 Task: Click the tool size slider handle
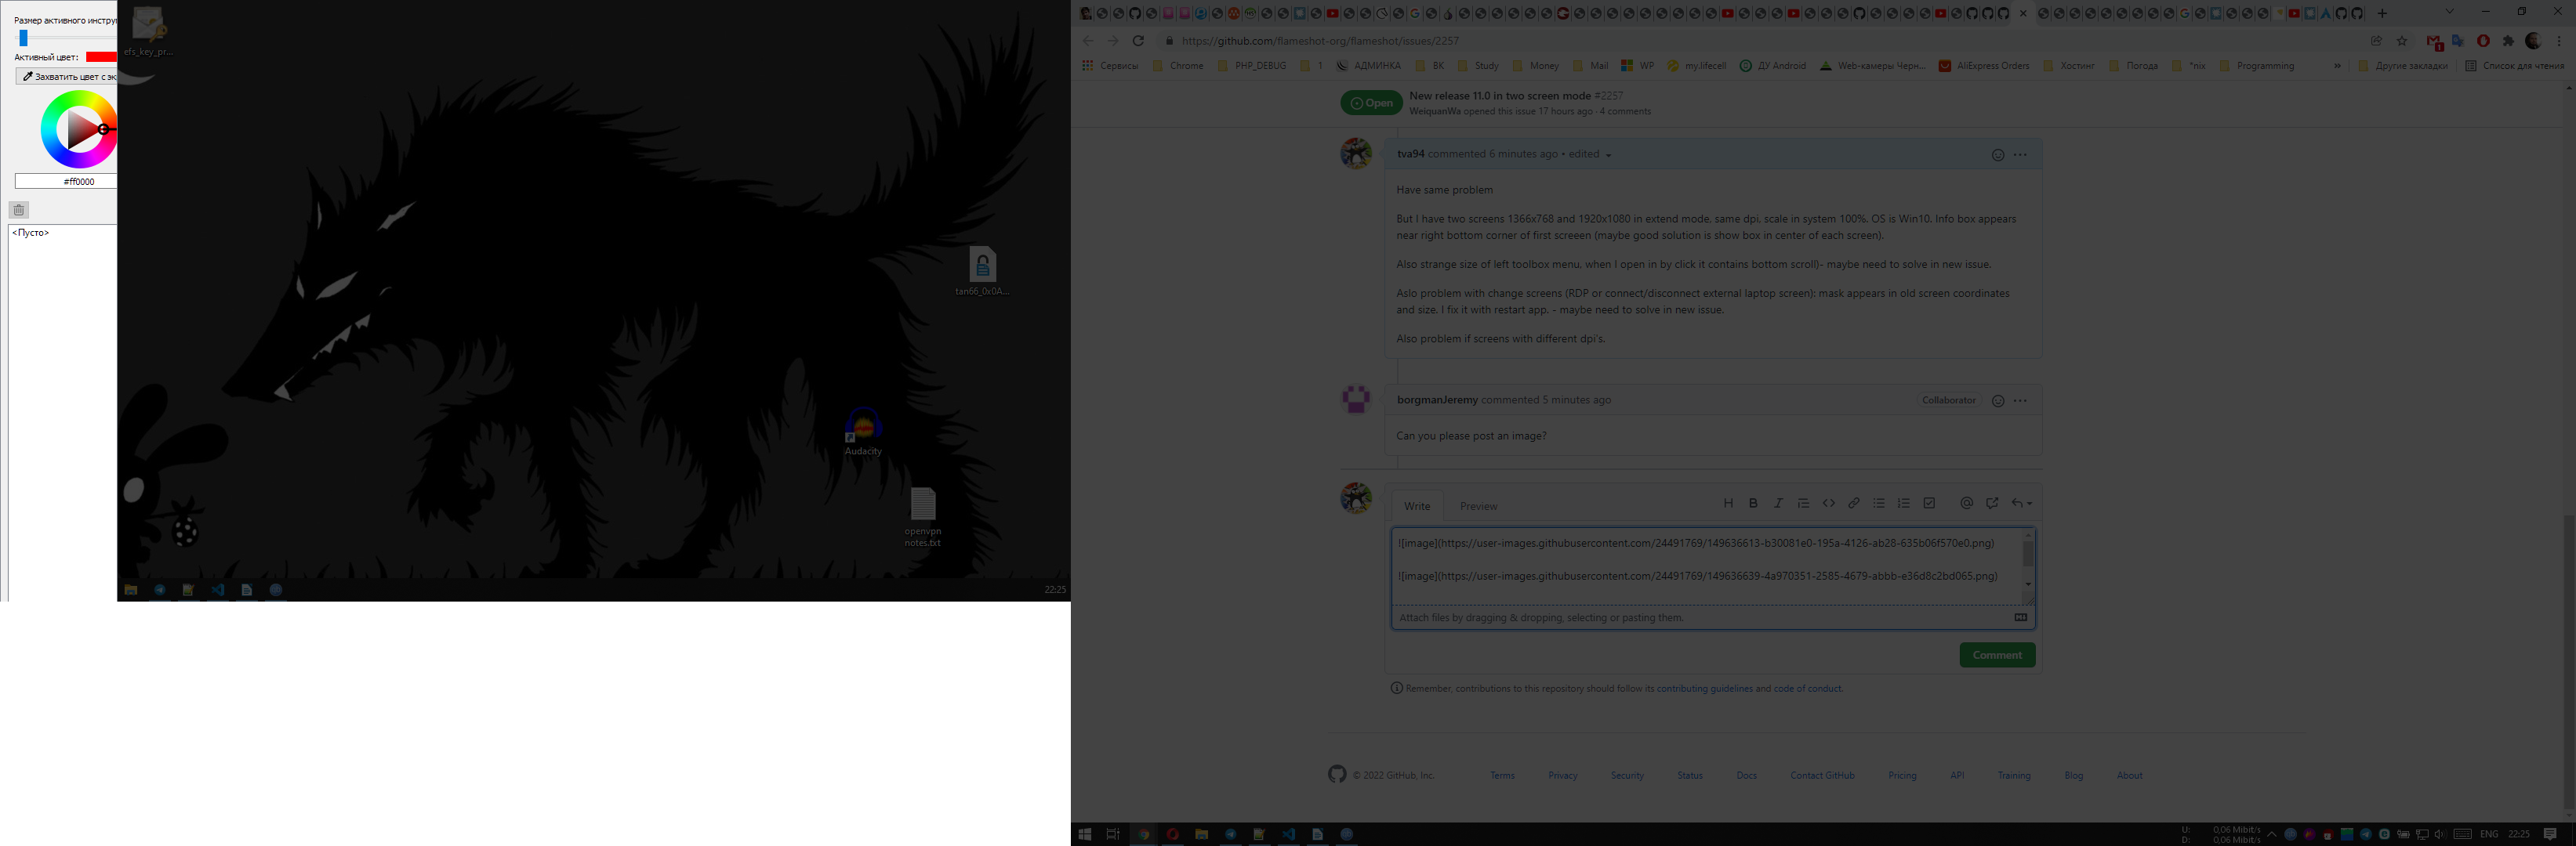click(x=23, y=38)
